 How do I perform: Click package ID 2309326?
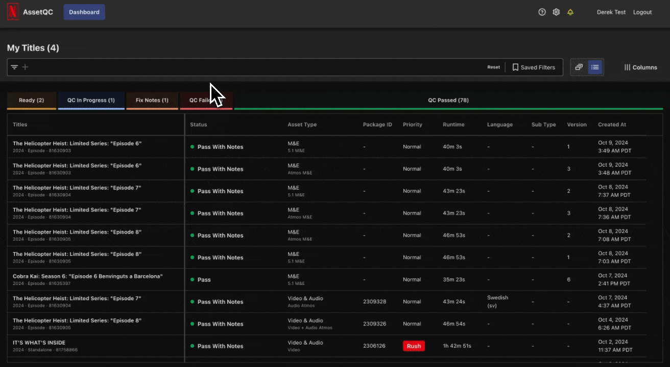[x=374, y=324]
